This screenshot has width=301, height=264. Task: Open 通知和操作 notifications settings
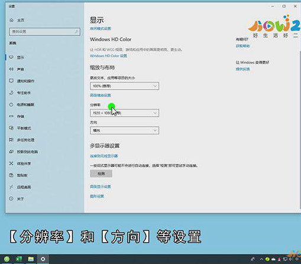pos(45,81)
